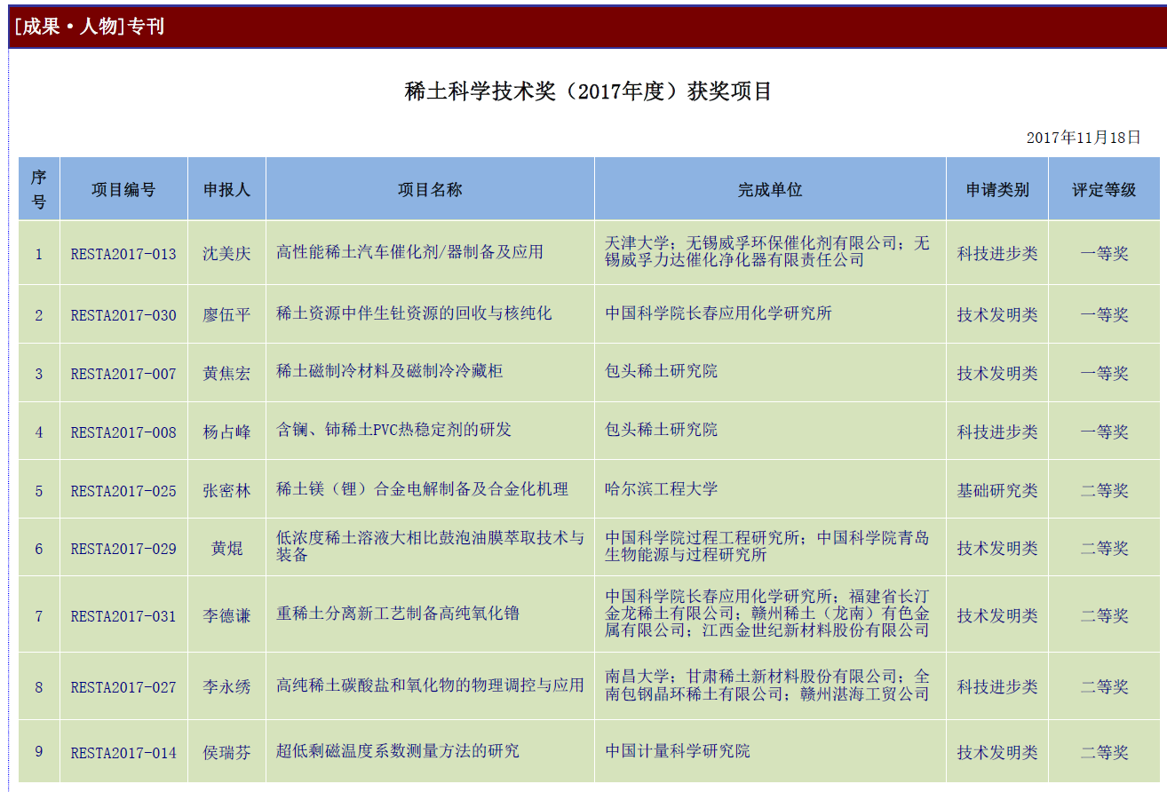
Task: Click project 稀土镁（锂）合金电解制备及合金化机理
Action: [422, 489]
